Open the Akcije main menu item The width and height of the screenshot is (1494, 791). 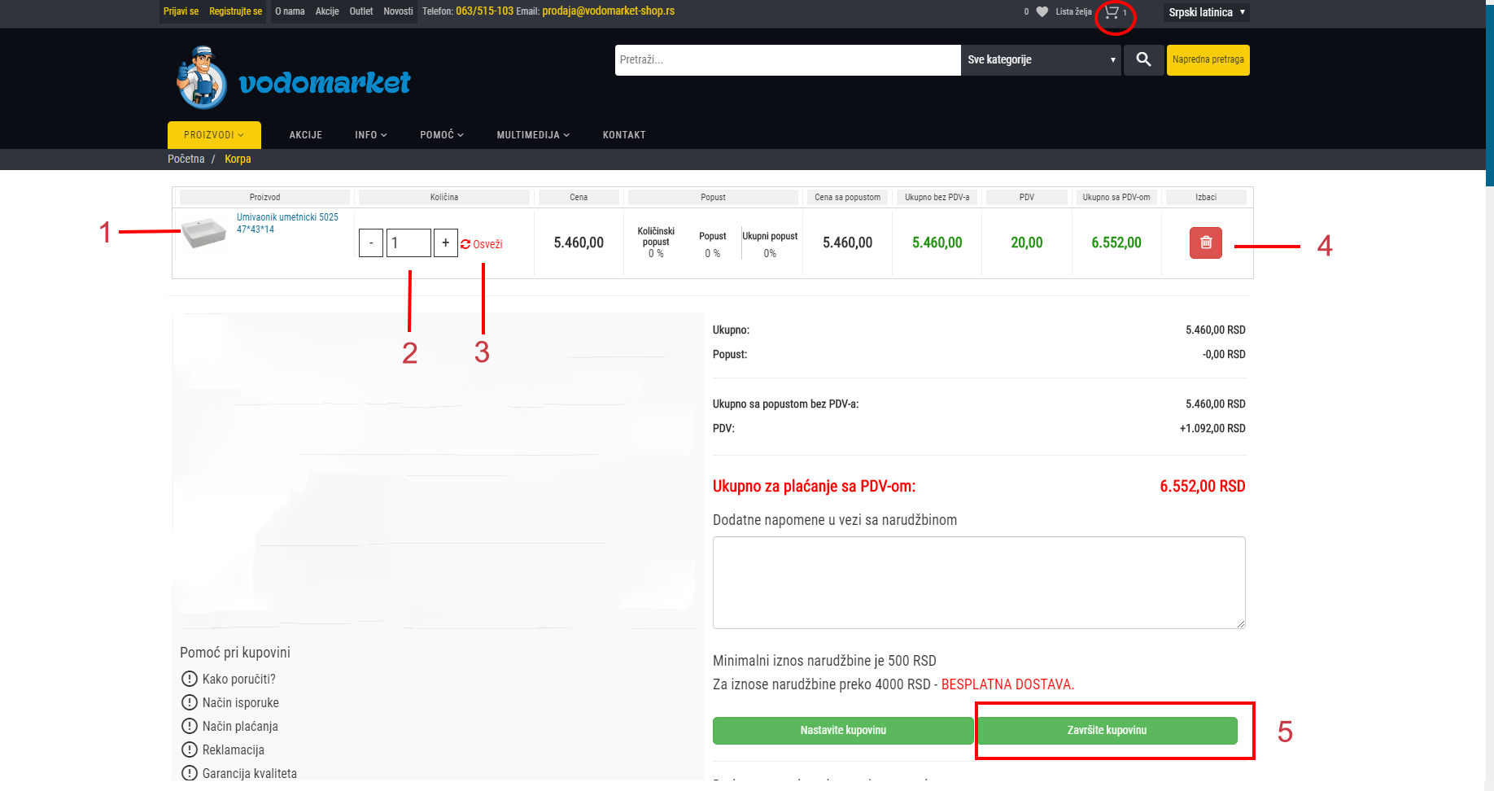[306, 135]
